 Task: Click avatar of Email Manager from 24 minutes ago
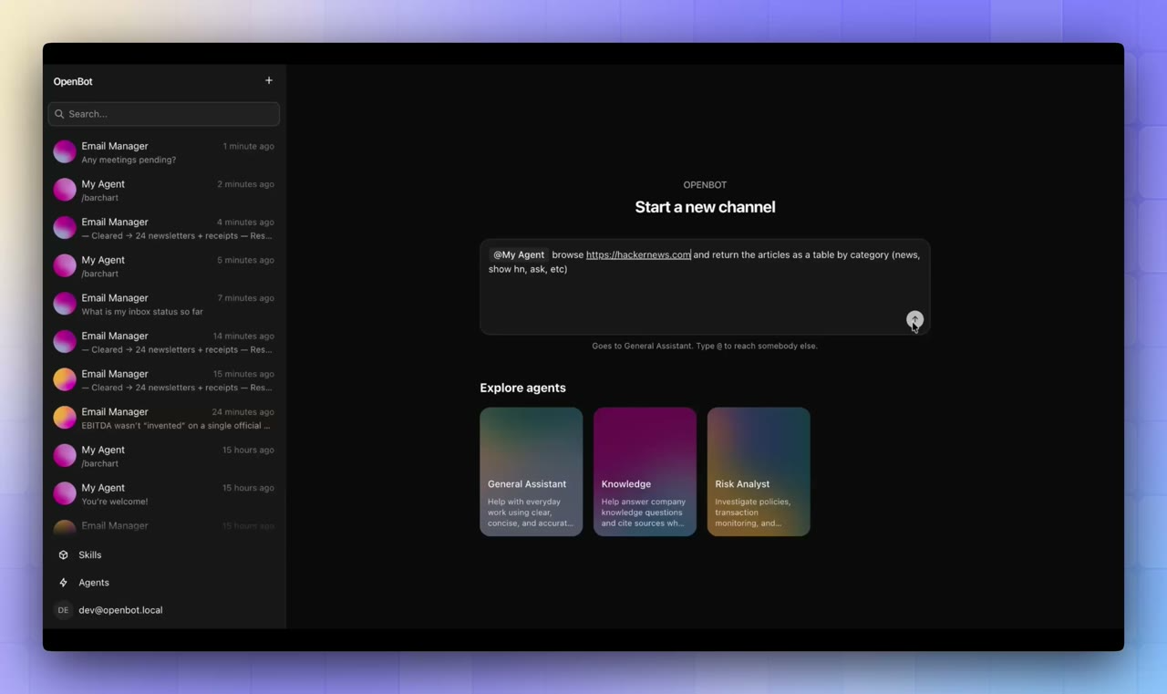[65, 418]
